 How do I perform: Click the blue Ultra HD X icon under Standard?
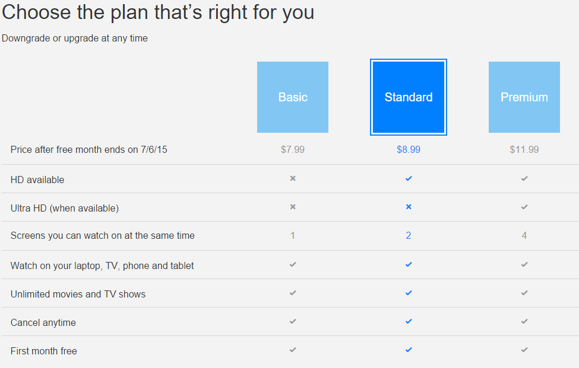coord(409,207)
